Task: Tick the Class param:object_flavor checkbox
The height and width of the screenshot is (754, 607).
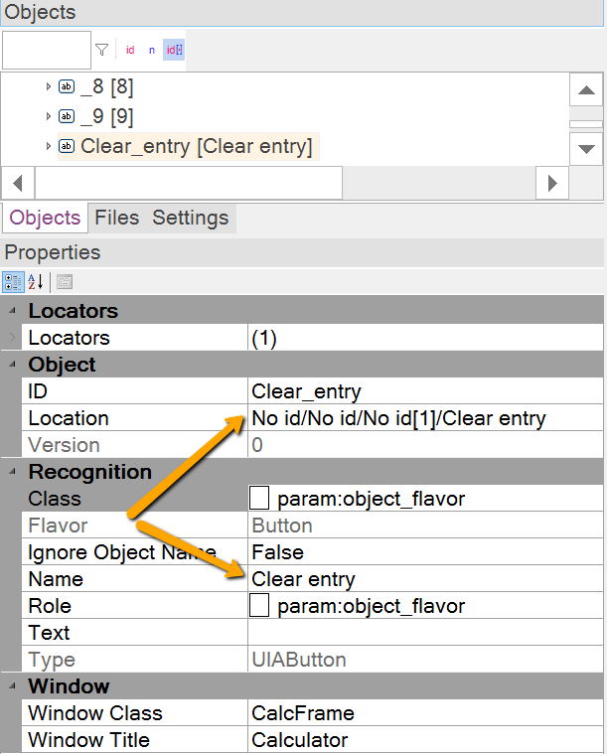Action: pos(259,499)
